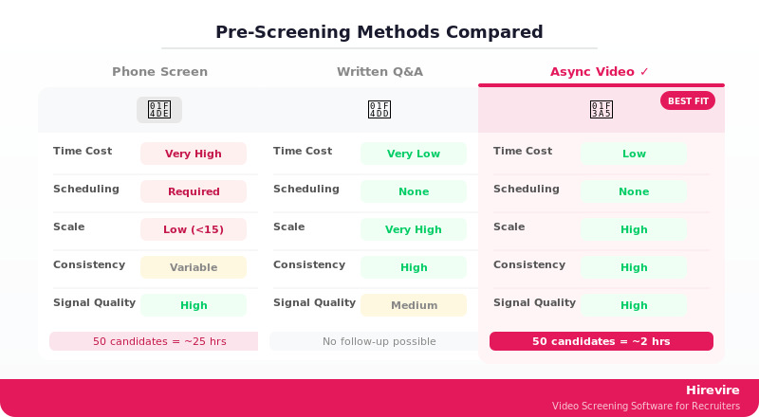The image size is (759, 417).
Task: Click the BEST FIT badge
Action: tap(688, 101)
